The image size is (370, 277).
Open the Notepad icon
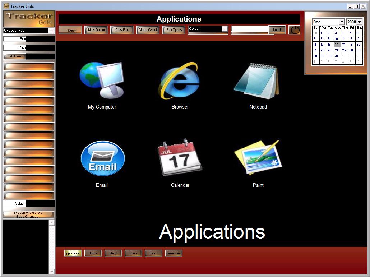[x=257, y=81]
